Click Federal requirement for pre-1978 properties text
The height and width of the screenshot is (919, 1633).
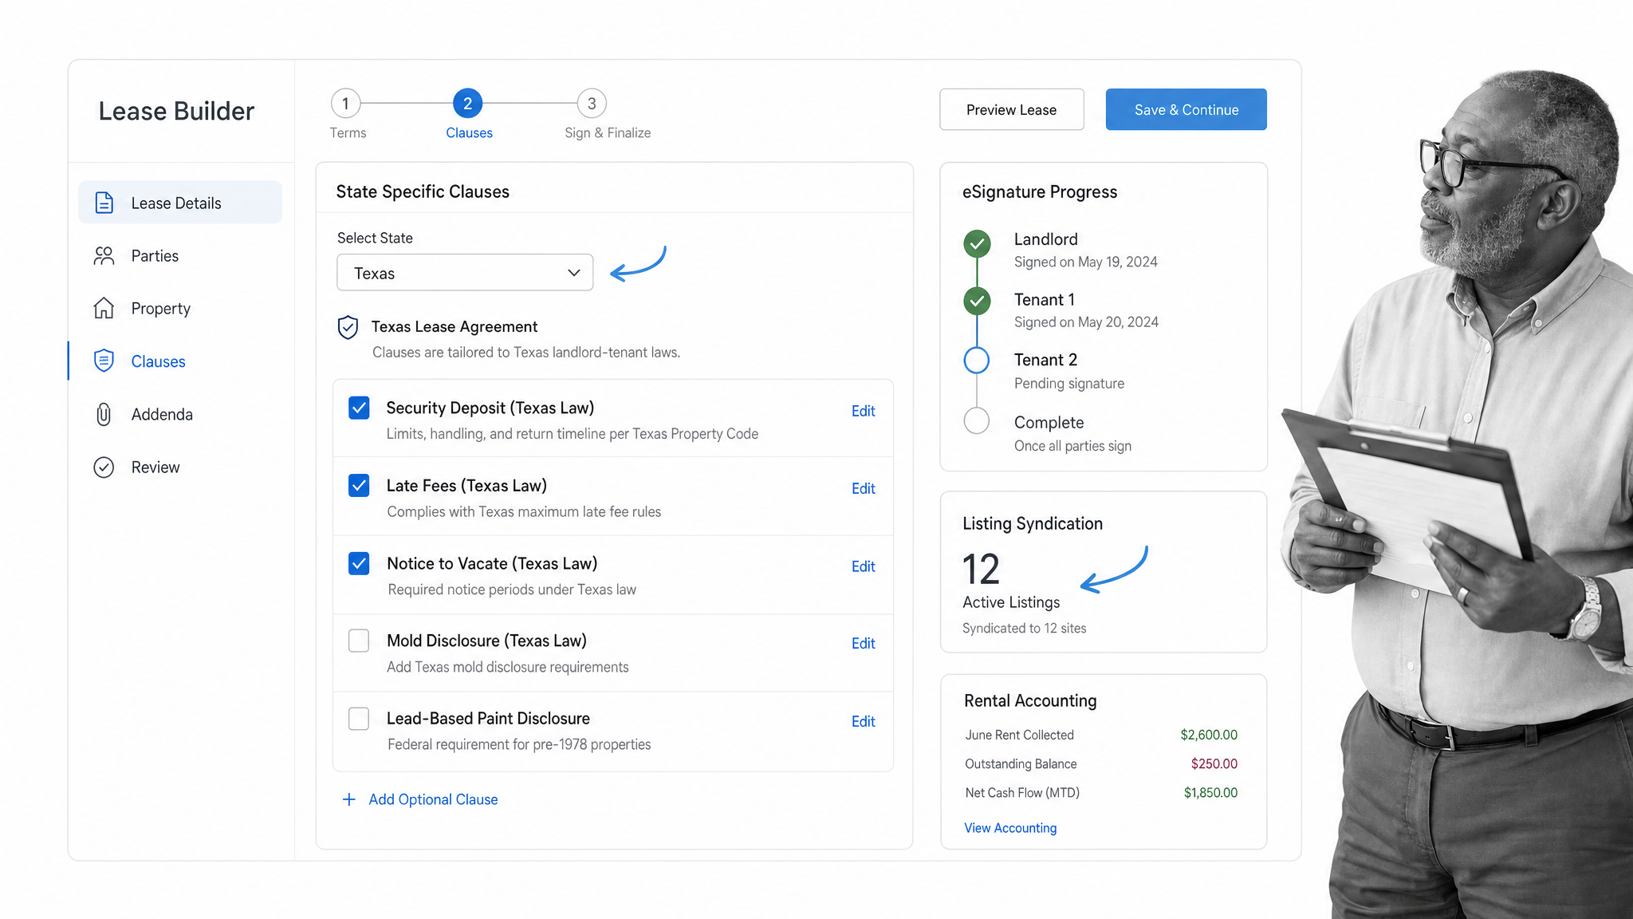tap(519, 744)
